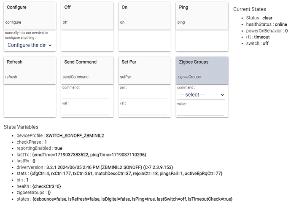The image size is (291, 204).
Task: Focus the Set Par par input field
Action: coord(143,95)
